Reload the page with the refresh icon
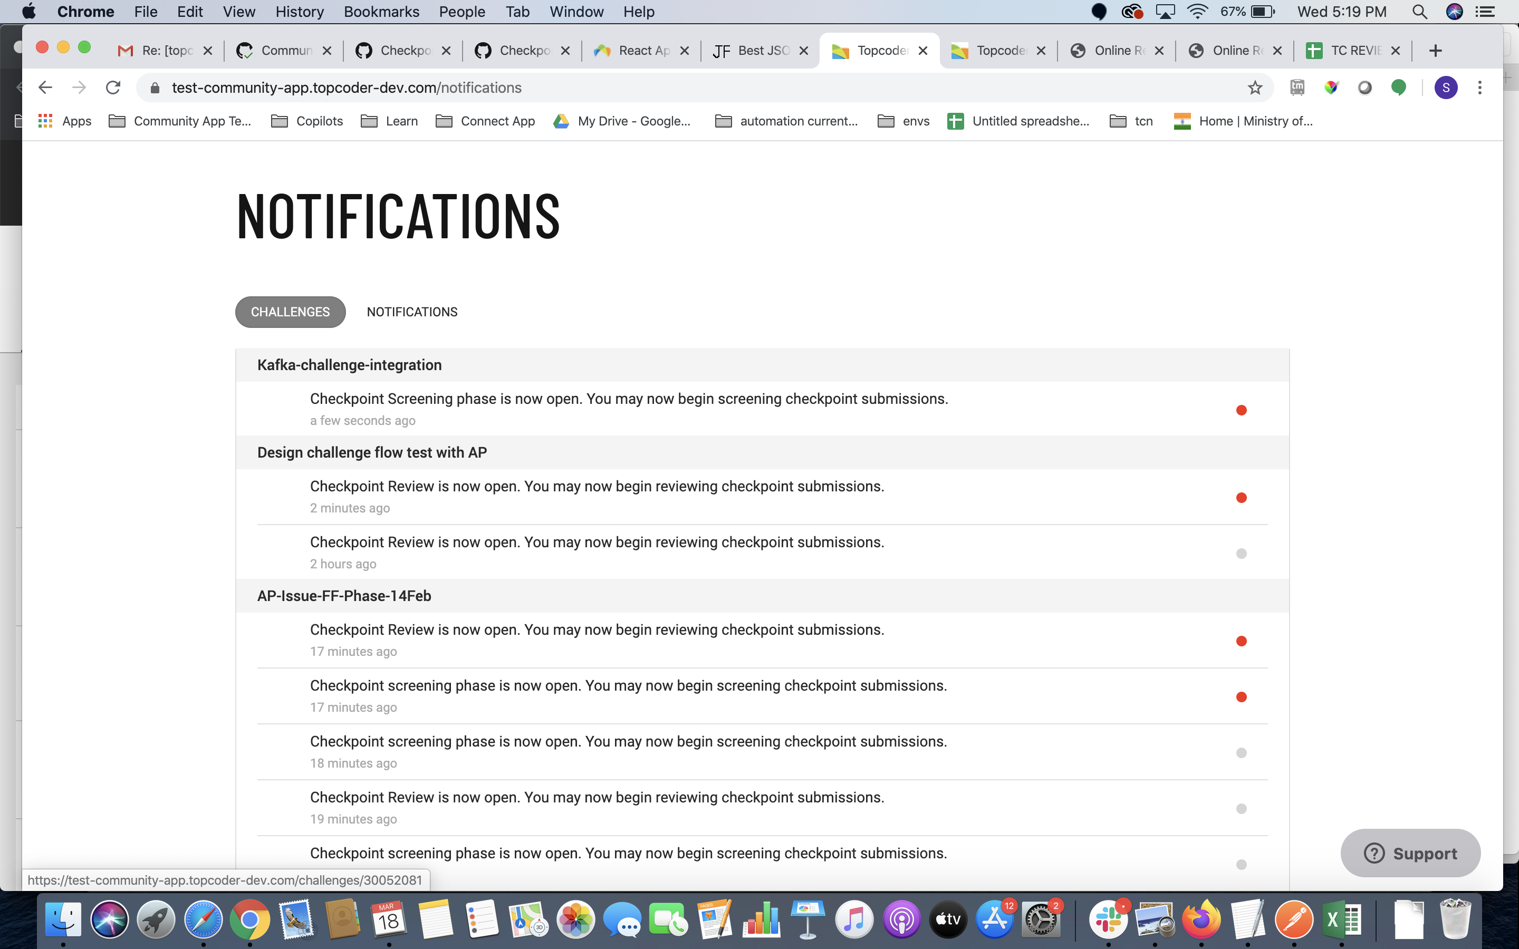This screenshot has height=949, width=1519. pyautogui.click(x=113, y=87)
